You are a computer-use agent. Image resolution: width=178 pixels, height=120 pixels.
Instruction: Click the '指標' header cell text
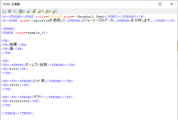[13, 45]
